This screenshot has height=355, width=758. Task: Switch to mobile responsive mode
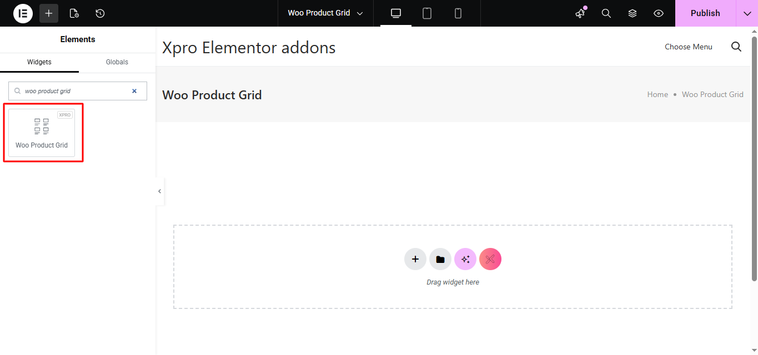coord(458,13)
